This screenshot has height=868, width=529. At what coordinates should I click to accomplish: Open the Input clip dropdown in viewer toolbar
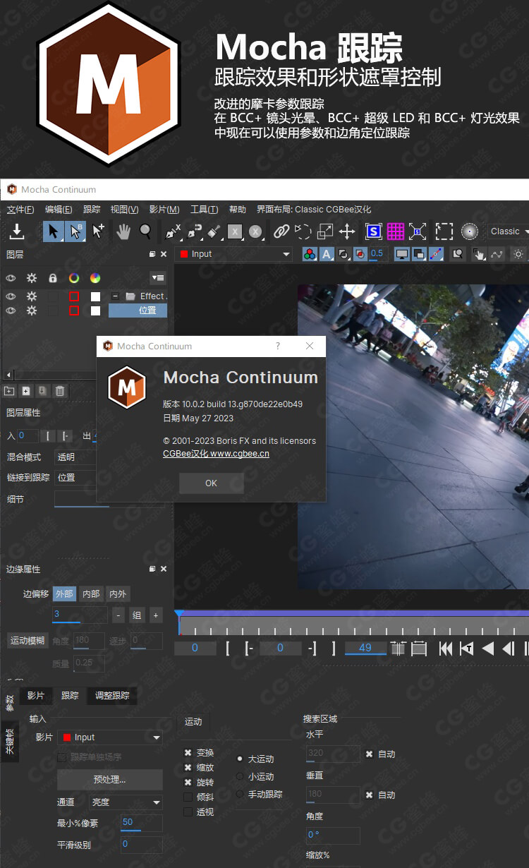pos(234,254)
